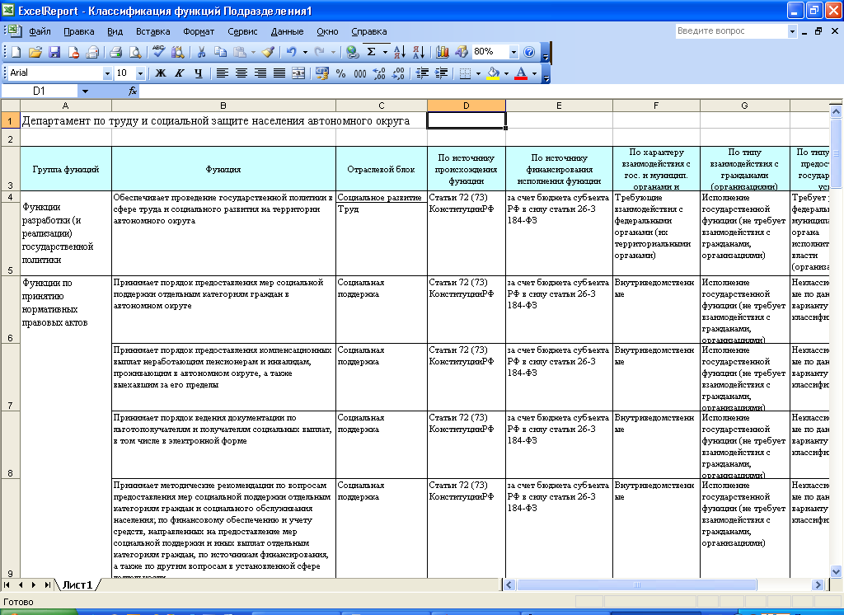Open the Правка menu

tap(78, 31)
